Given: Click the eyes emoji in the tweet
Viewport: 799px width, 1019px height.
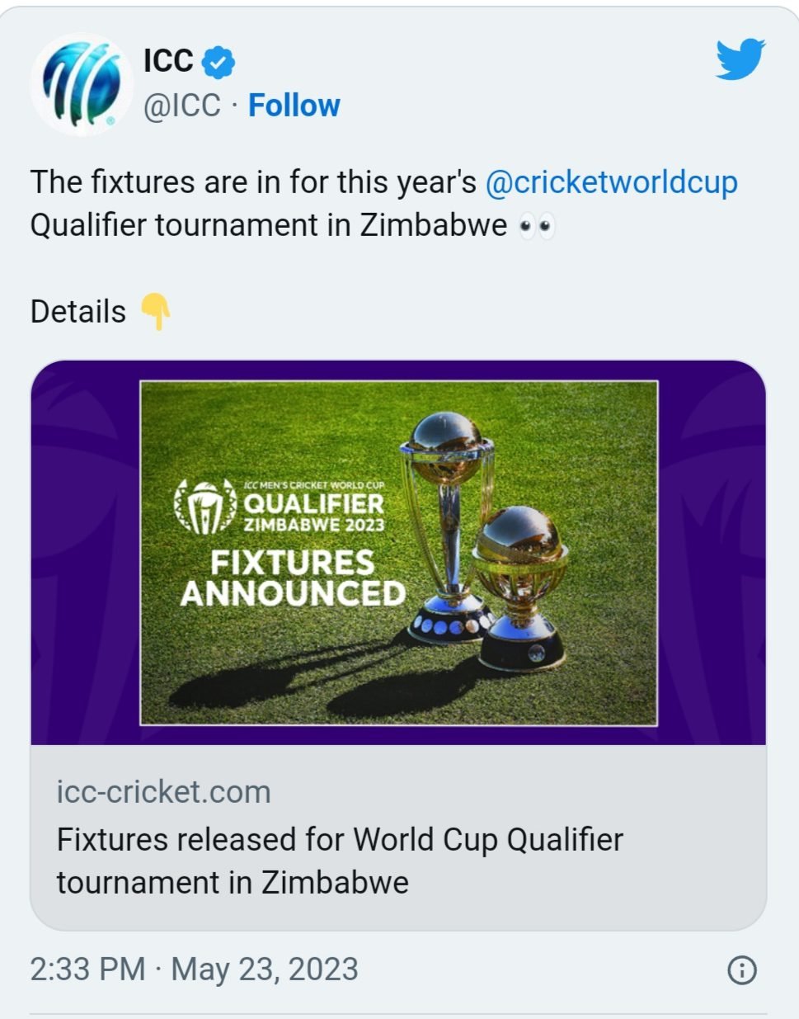Looking at the screenshot, I should coord(537,226).
